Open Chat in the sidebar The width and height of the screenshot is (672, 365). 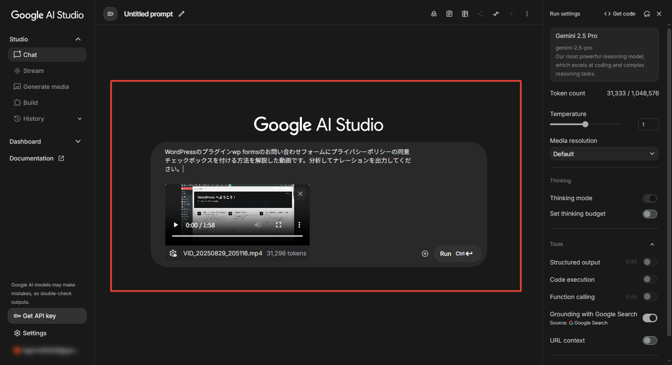[x=47, y=55]
